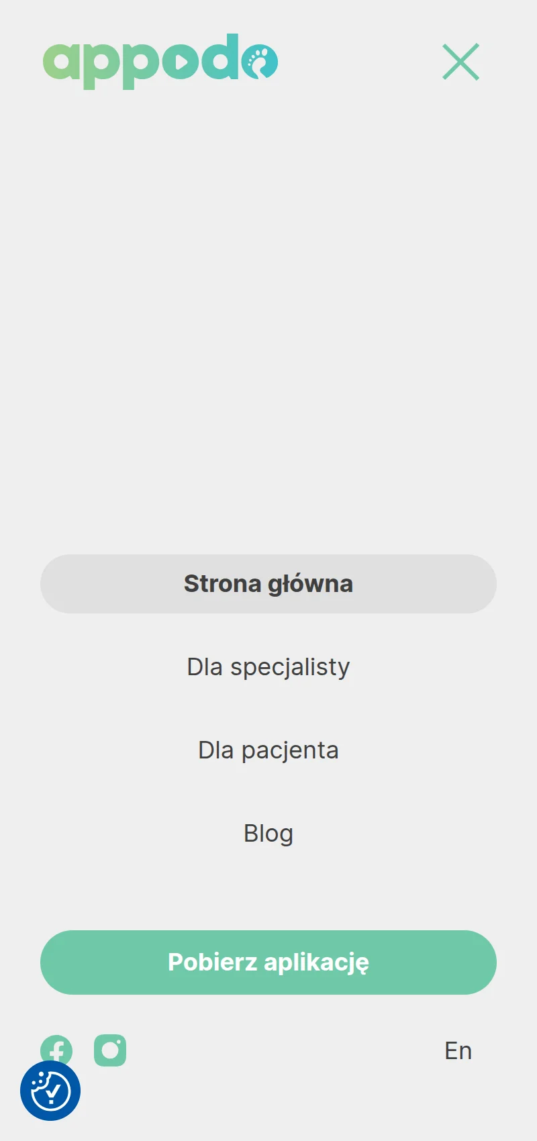Follow the Blog link
The height and width of the screenshot is (1141, 537).
[x=268, y=834]
